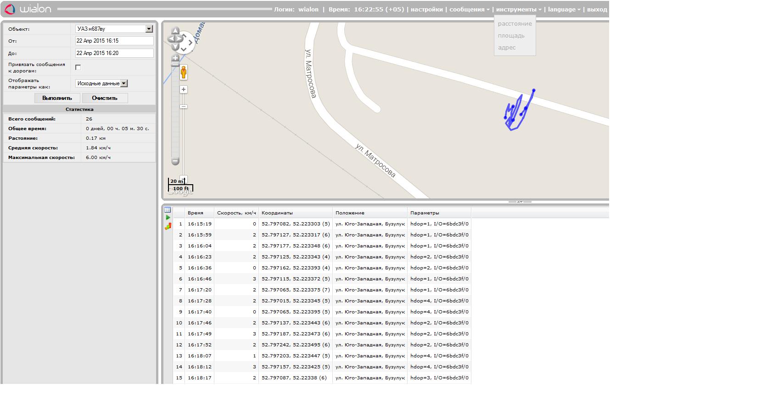Expand the Исходные данные parameters dropdown
The height and width of the screenshot is (400, 784).
101,83
